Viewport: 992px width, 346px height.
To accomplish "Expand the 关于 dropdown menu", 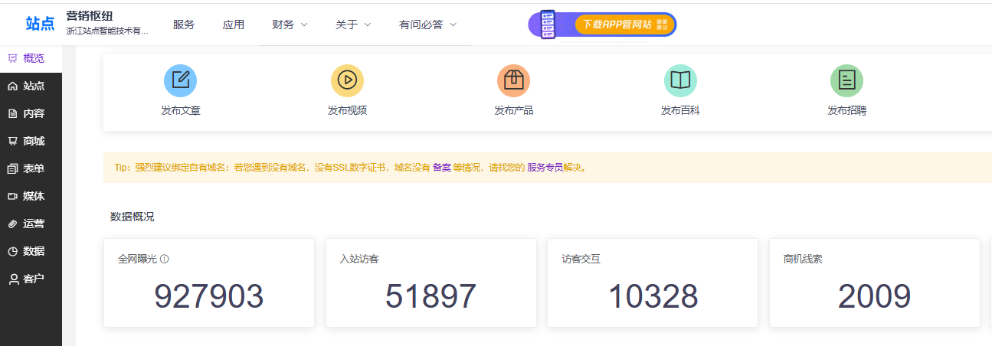I will click(x=353, y=24).
